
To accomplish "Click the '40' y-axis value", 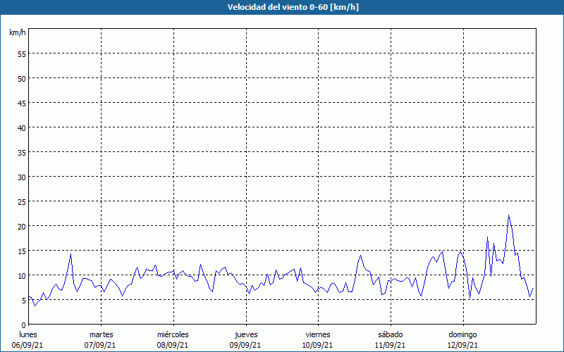I will click(22, 128).
